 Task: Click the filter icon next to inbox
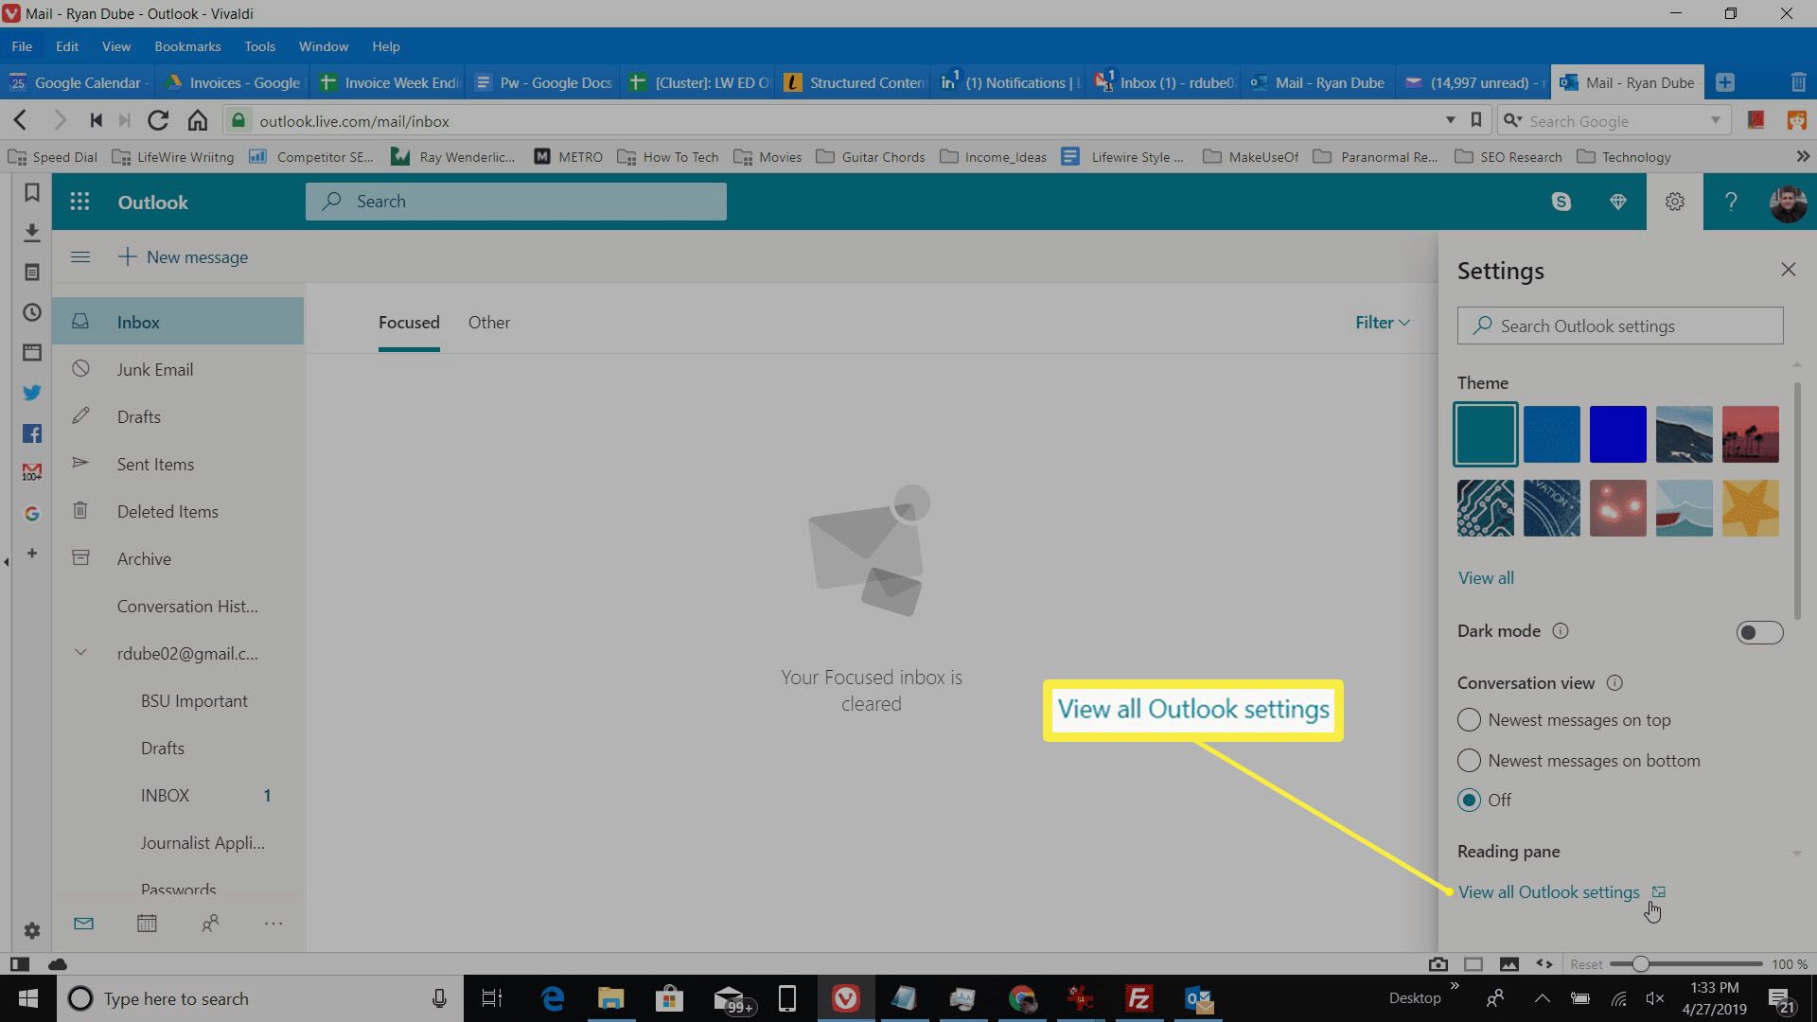[1383, 322]
